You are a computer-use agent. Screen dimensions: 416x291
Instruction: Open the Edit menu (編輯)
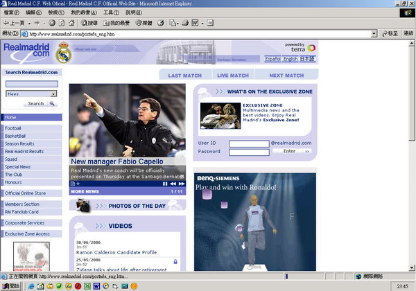(x=34, y=12)
